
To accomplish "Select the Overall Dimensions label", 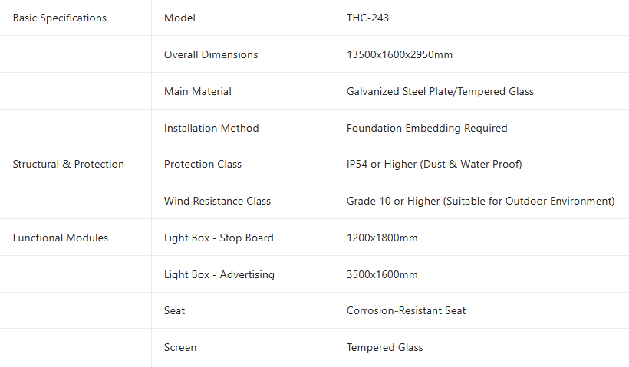I will [x=211, y=54].
